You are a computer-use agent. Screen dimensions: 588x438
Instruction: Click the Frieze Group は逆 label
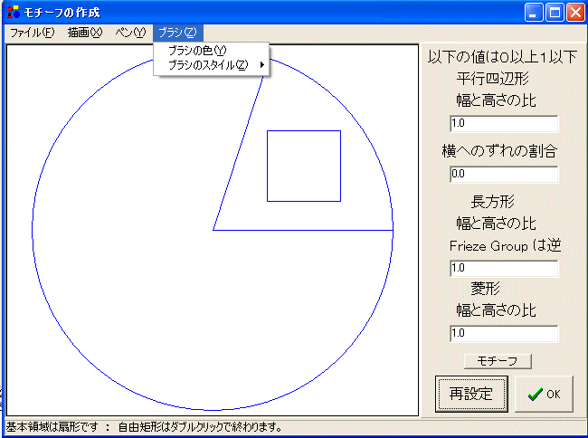pos(505,246)
